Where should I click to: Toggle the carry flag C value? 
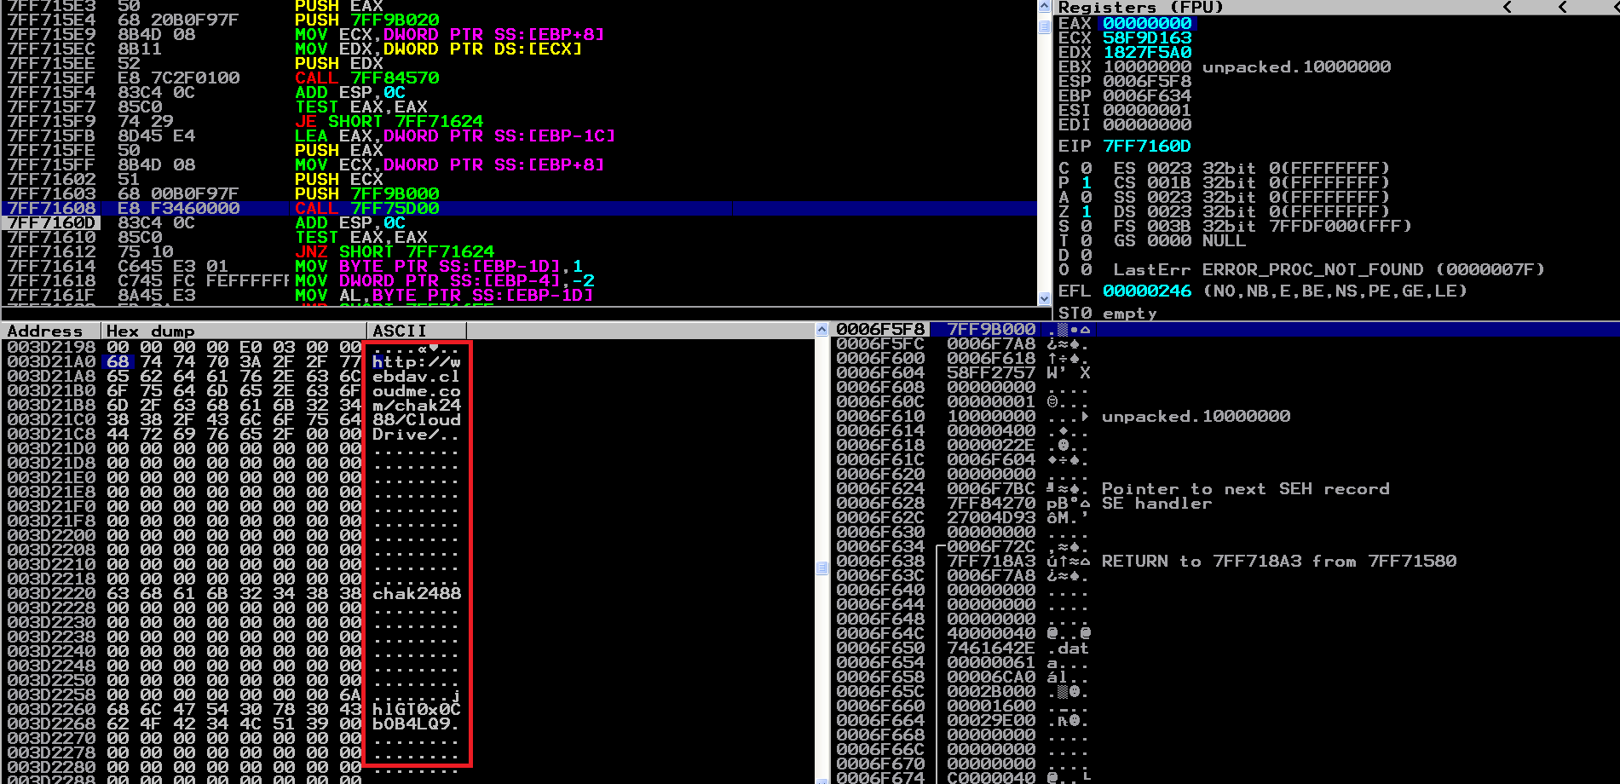(1087, 169)
